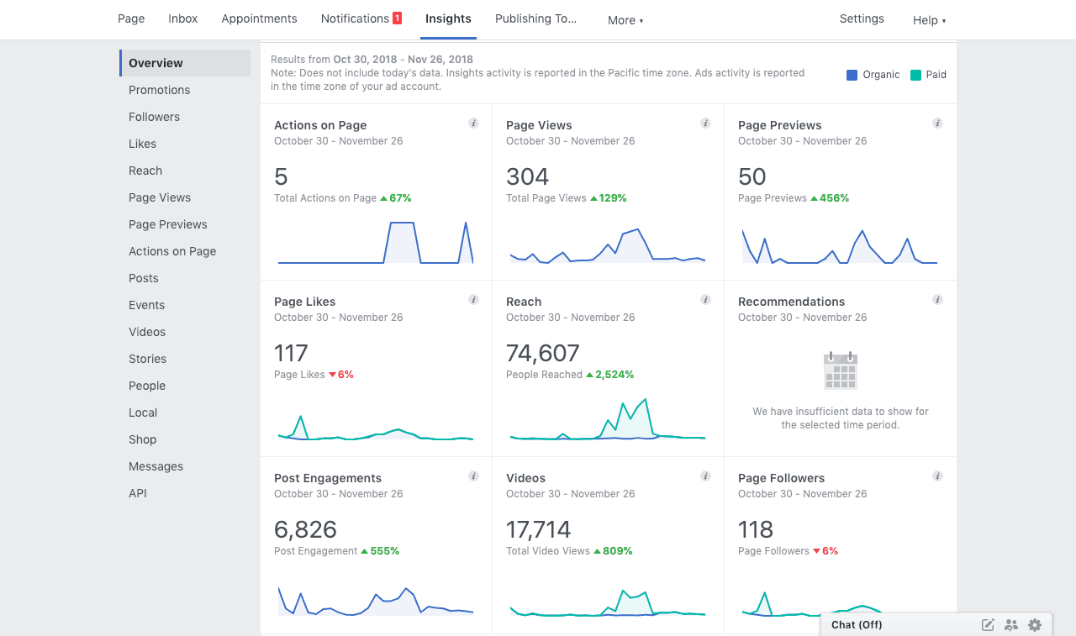Image resolution: width=1076 pixels, height=636 pixels.
Task: Click the Notifications badge count
Action: [398, 18]
